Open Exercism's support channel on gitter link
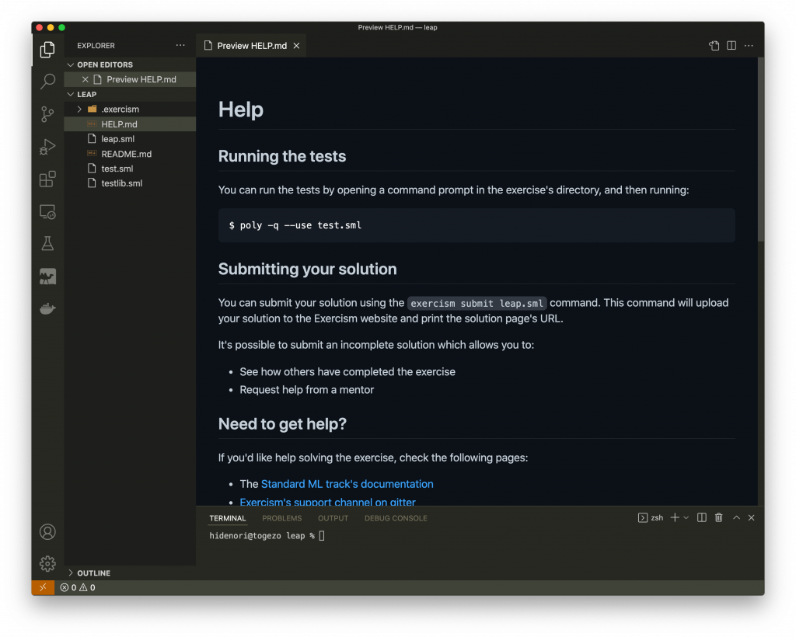 point(327,502)
